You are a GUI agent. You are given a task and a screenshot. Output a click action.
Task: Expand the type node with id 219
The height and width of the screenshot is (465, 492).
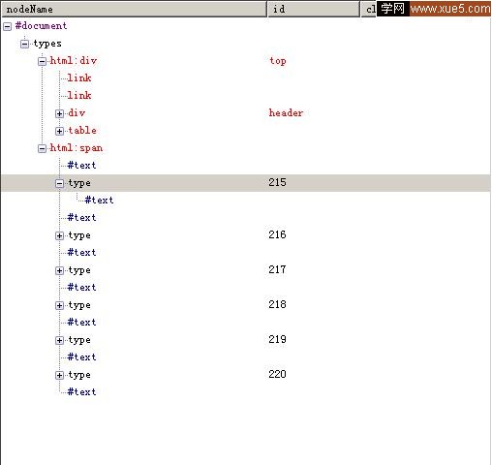point(59,340)
